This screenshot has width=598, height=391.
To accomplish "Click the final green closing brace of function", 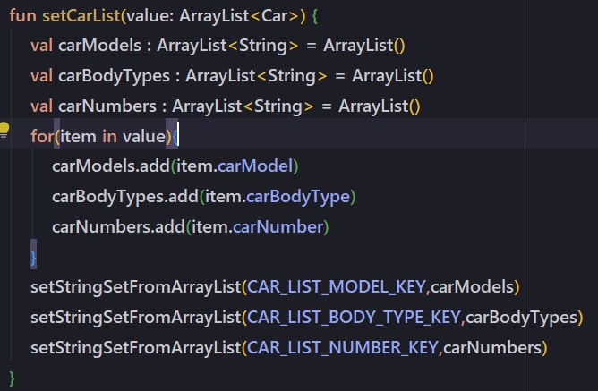I will click(x=12, y=378).
